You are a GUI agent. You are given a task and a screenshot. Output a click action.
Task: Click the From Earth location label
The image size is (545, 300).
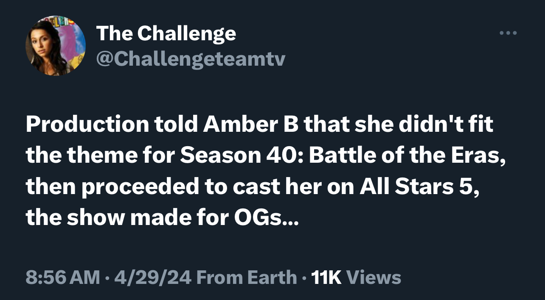[x=247, y=278]
